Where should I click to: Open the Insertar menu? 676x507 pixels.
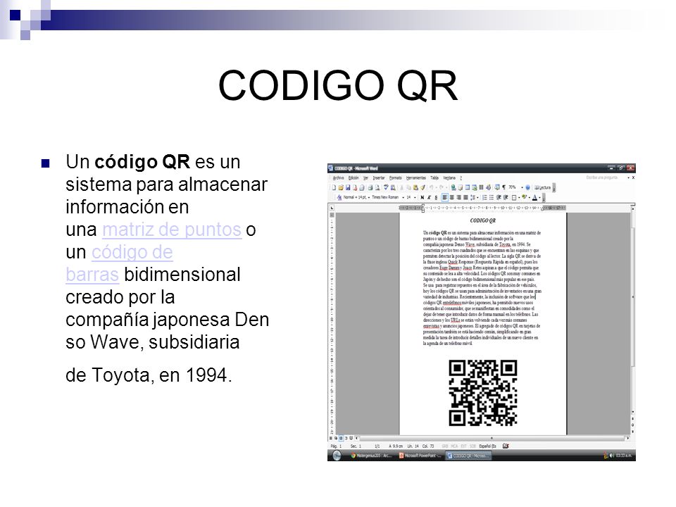(379, 178)
